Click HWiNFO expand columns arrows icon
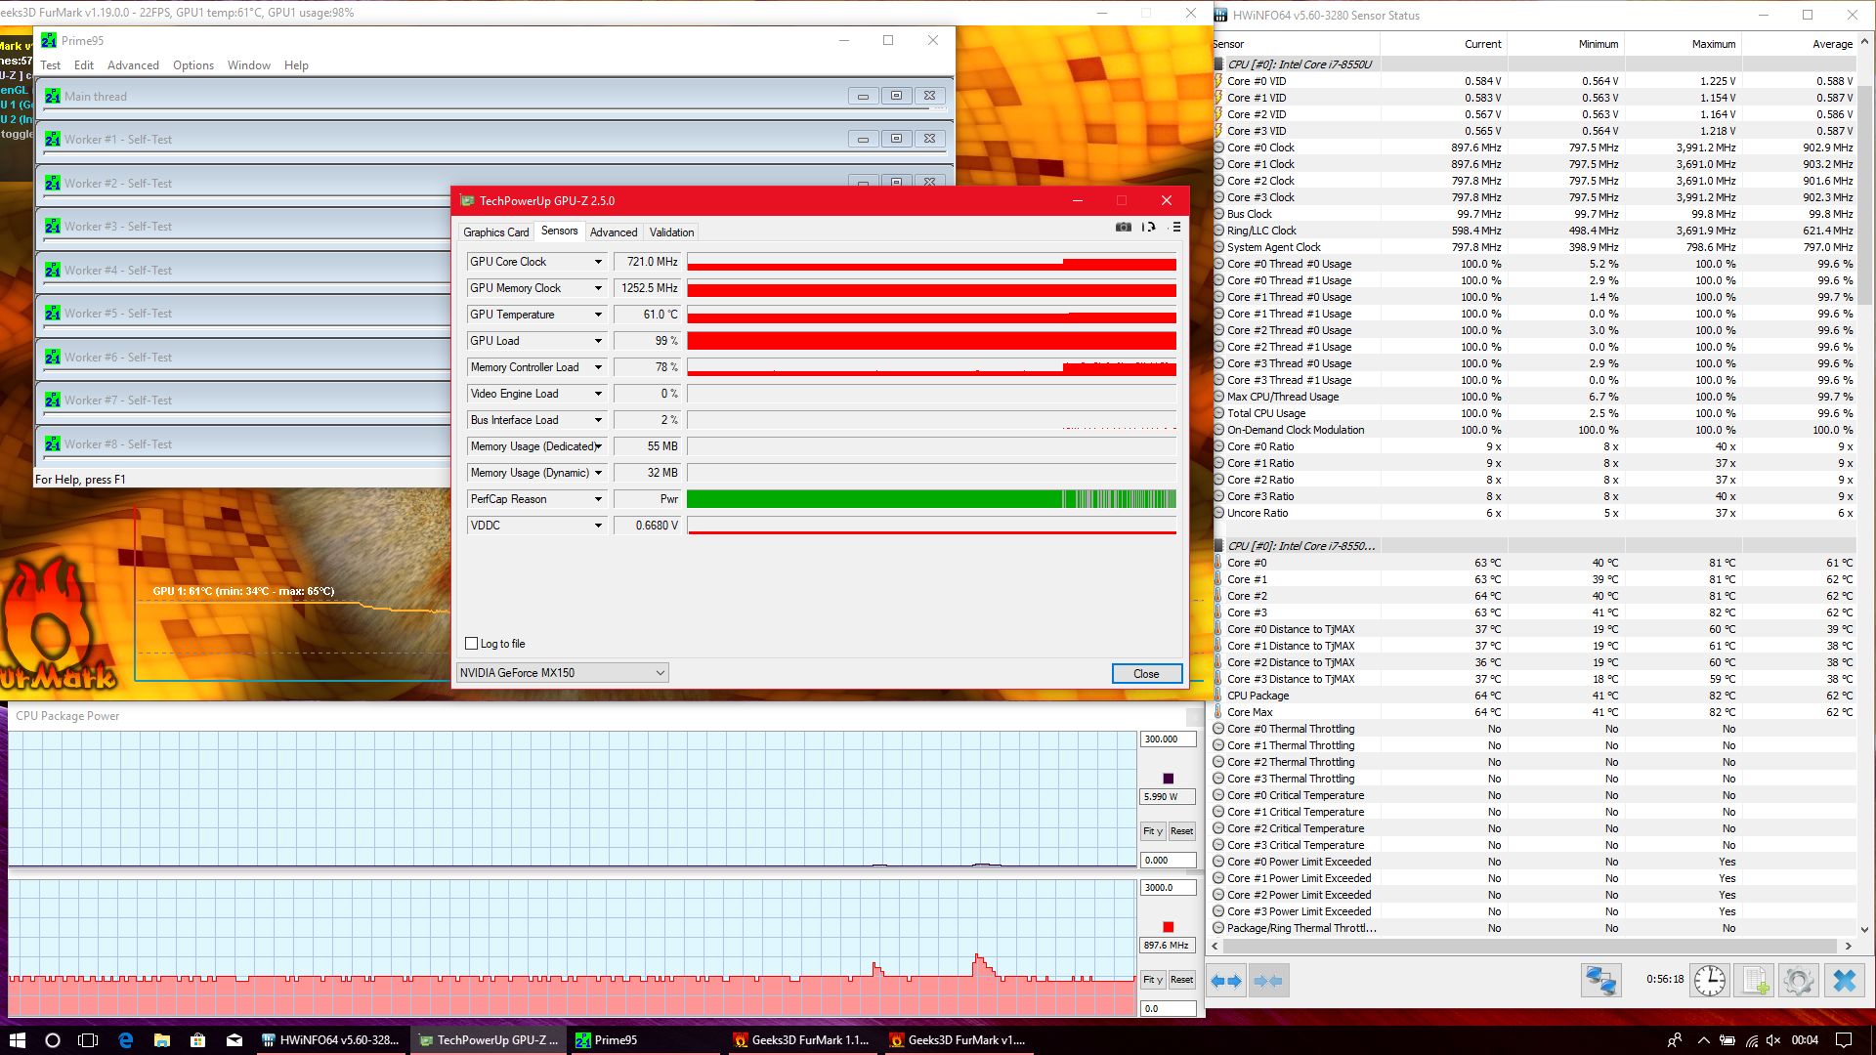Screen dimensions: 1876x1055 1226,981
